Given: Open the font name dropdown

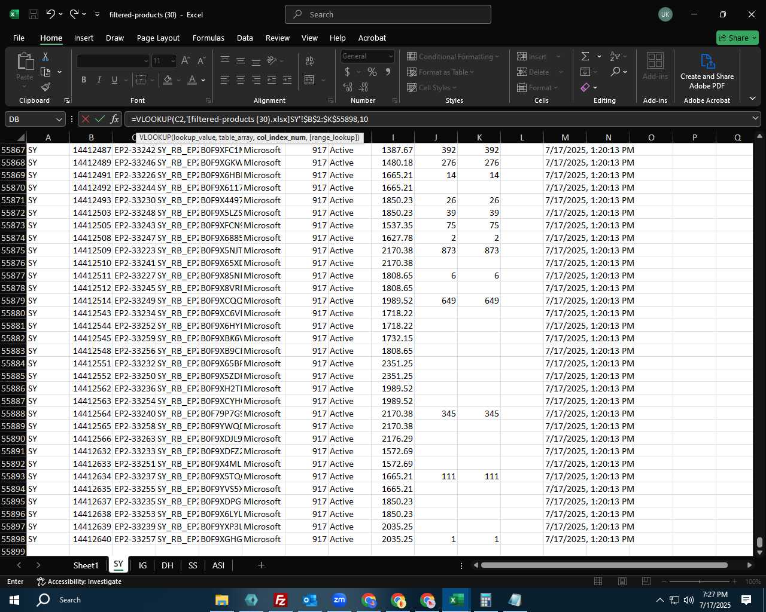Looking at the screenshot, I should click(x=145, y=61).
